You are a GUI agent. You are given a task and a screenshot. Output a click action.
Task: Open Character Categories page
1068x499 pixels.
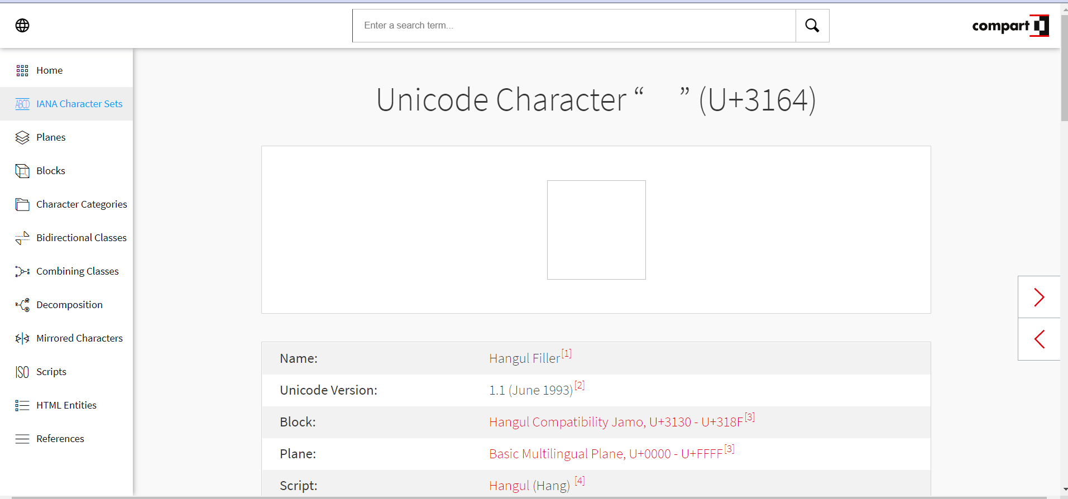coord(82,204)
